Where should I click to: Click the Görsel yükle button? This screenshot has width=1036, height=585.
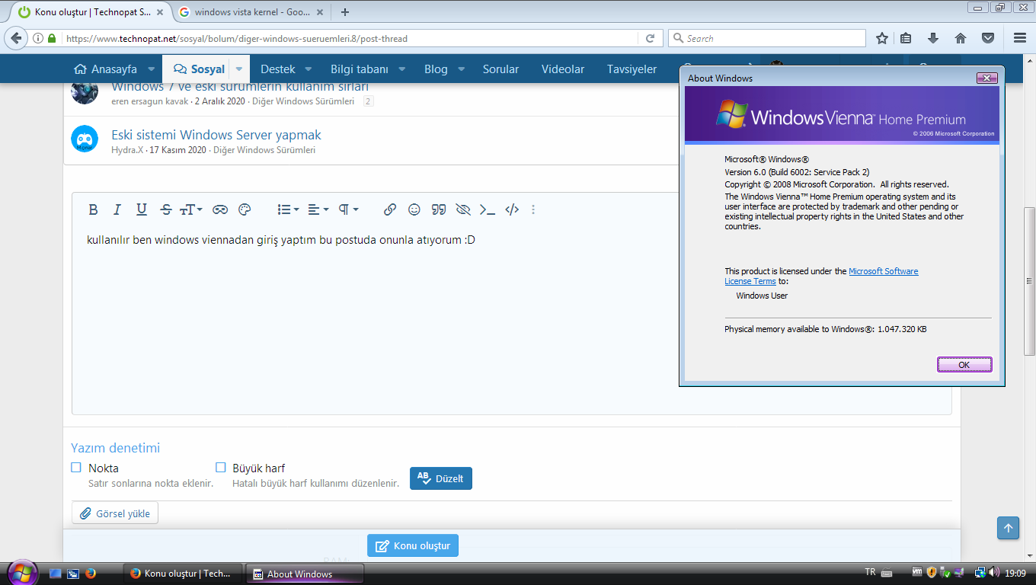[x=115, y=513]
